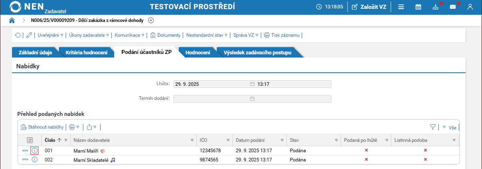Image resolution: width=482 pixels, height=169 pixels.
Task: Click the pencil edit icon
Action: click(29, 35)
